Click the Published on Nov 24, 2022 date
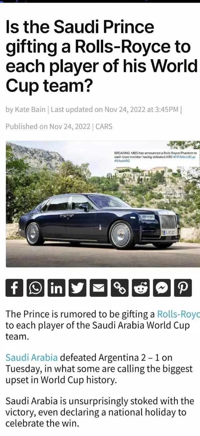 [48, 126]
